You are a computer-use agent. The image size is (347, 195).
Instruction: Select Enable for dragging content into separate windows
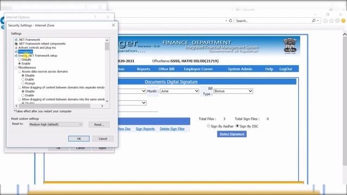coord(23,95)
